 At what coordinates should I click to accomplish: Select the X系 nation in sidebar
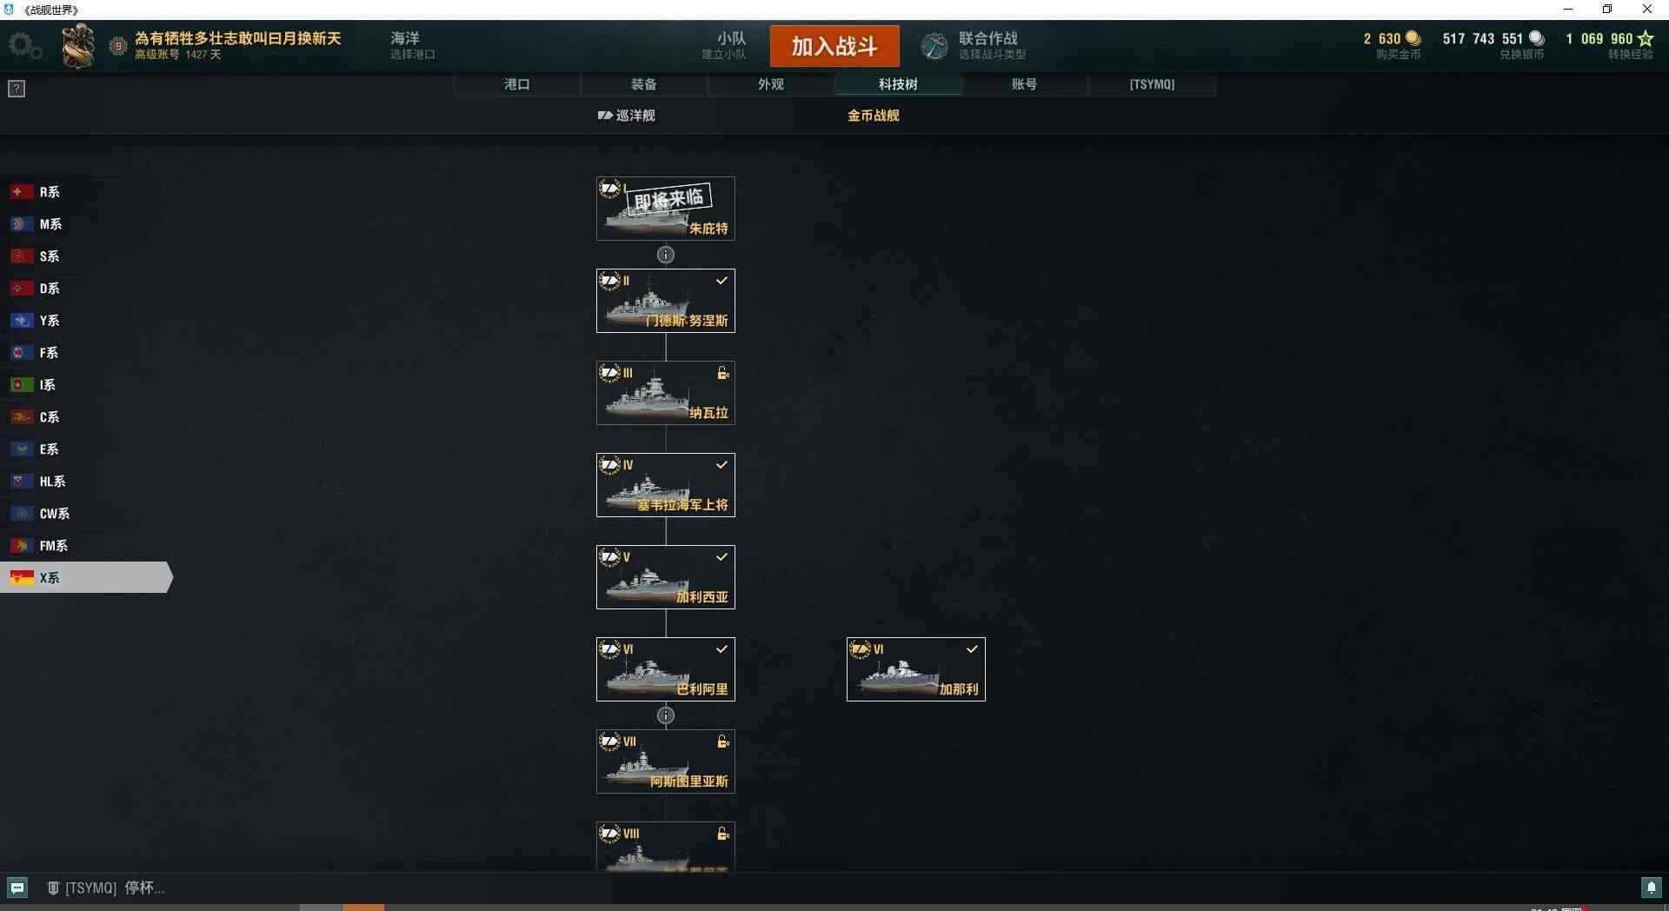click(x=85, y=577)
